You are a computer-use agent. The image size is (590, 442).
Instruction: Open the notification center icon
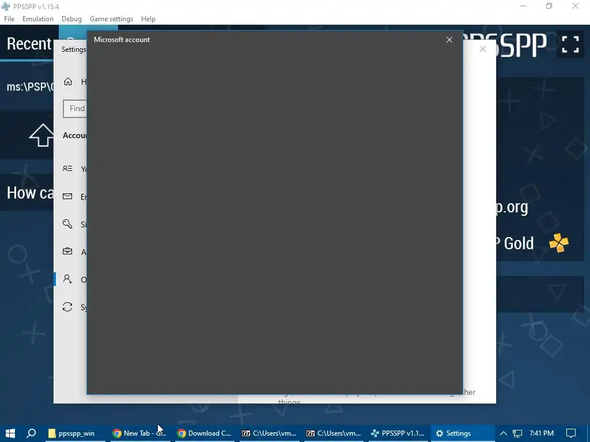[571, 433]
